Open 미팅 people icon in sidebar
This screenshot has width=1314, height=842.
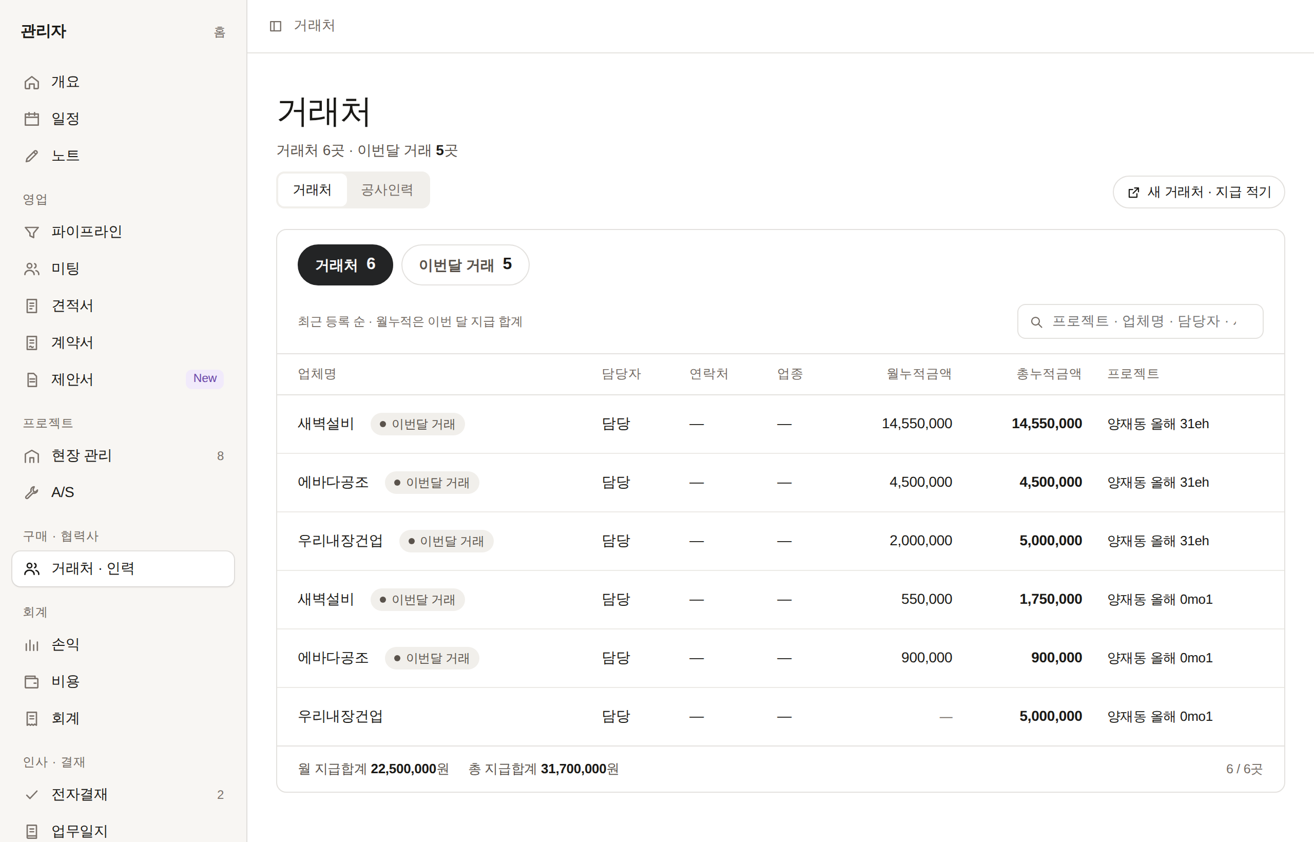pyautogui.click(x=32, y=269)
